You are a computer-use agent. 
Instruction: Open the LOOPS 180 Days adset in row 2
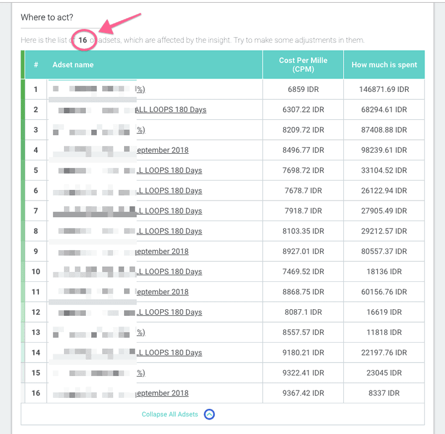(x=171, y=110)
